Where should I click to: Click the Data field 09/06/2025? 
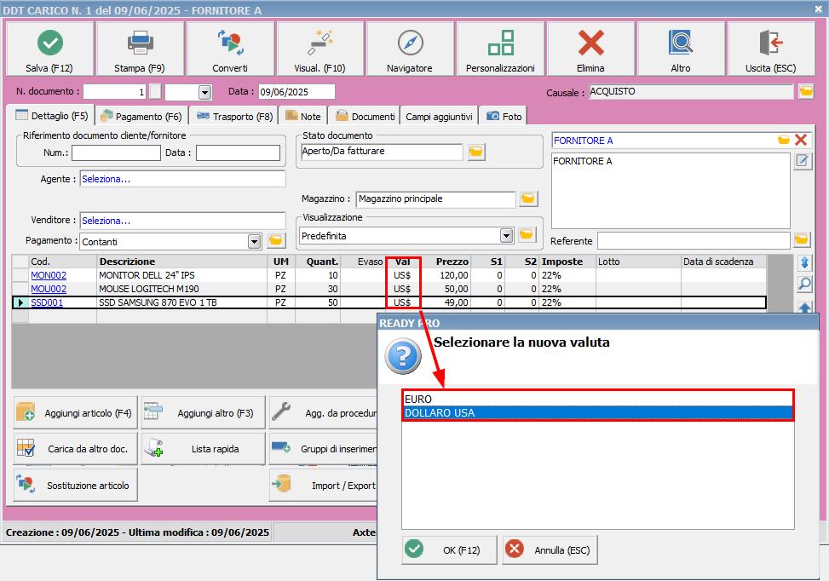(x=296, y=92)
